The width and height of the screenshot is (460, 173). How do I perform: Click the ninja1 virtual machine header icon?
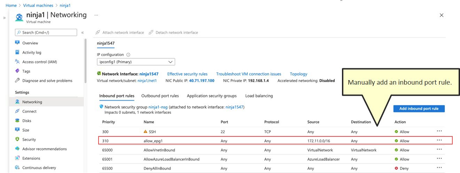[x=20, y=17]
